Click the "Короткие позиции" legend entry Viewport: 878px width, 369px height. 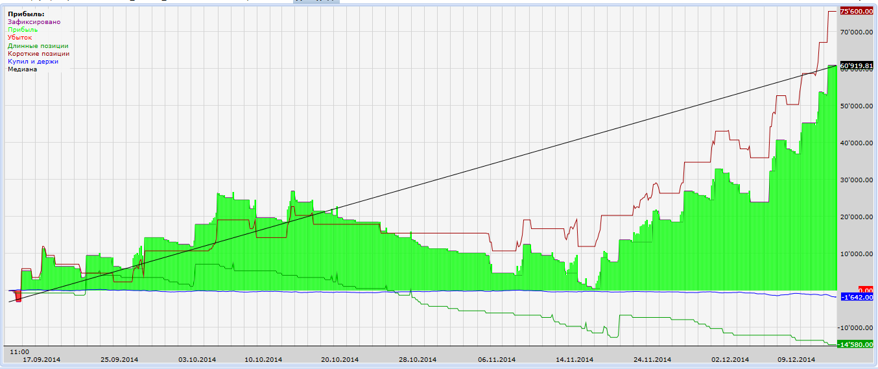pyautogui.click(x=39, y=53)
